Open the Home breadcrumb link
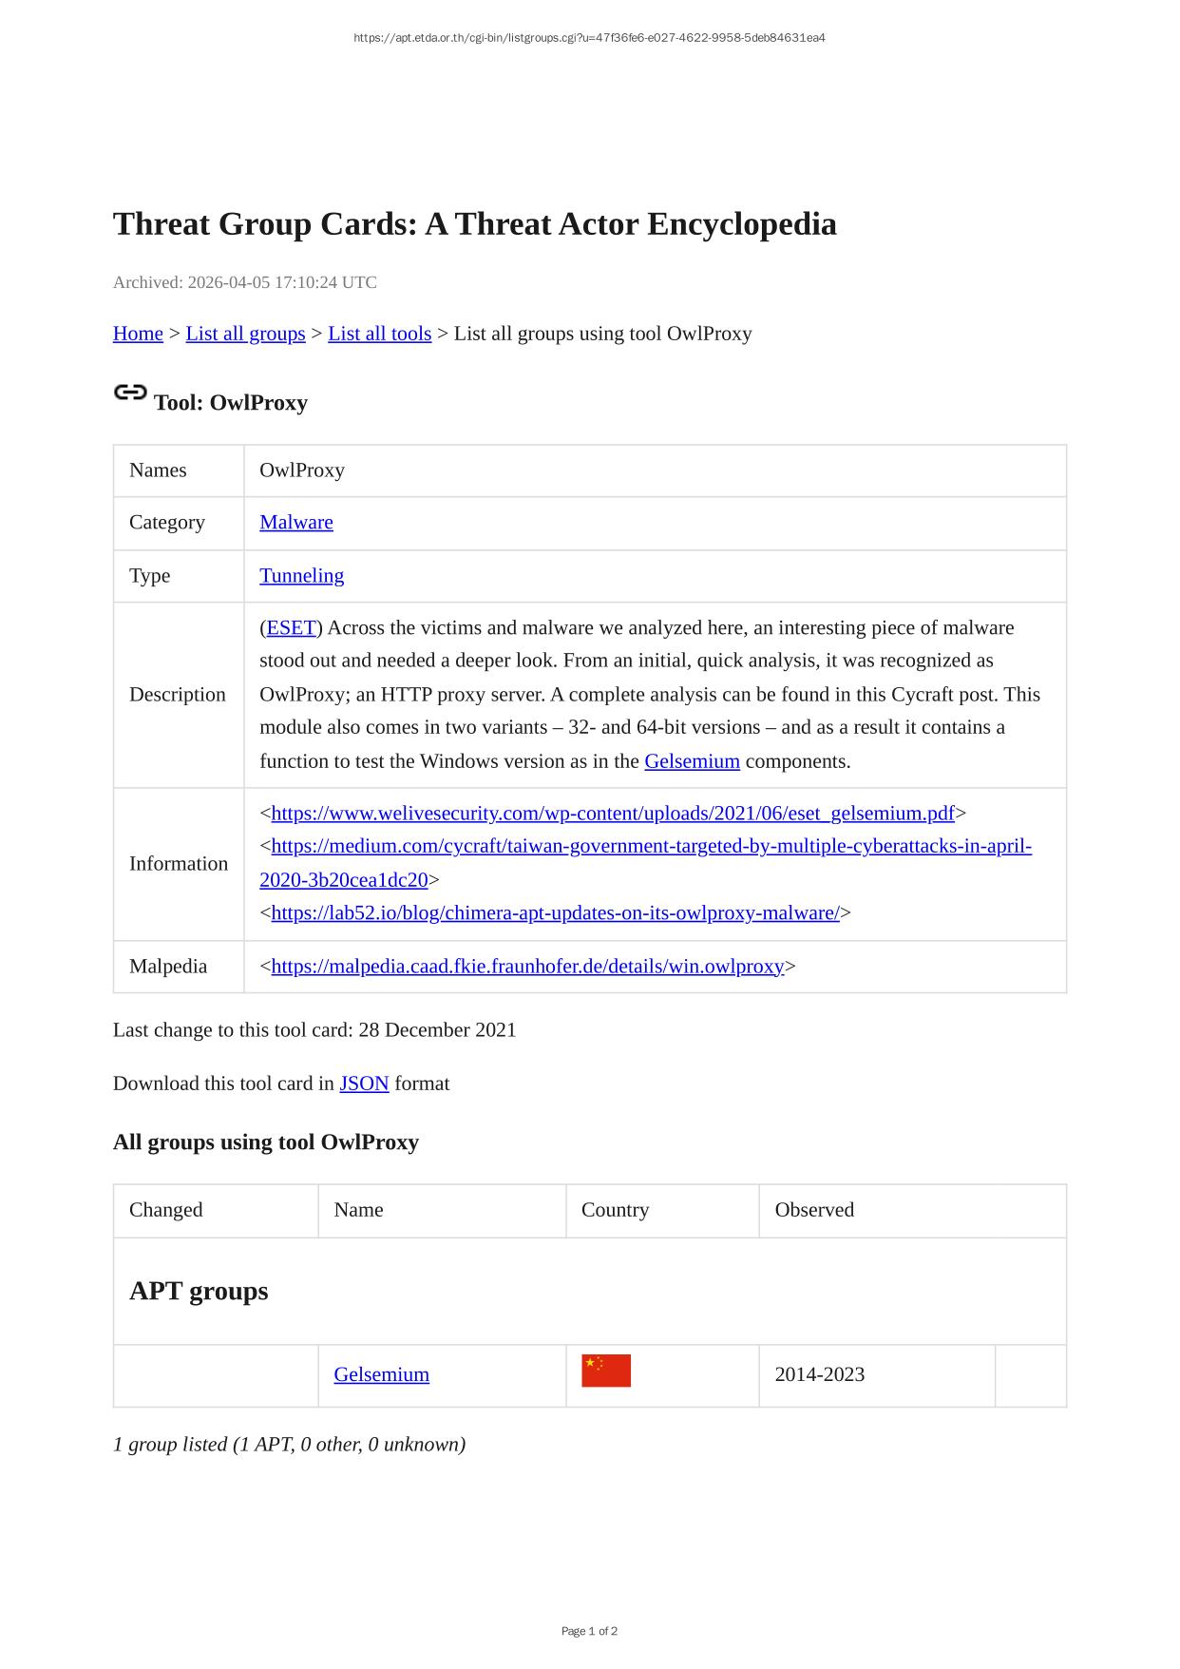This screenshot has height=1669, width=1180. [138, 334]
